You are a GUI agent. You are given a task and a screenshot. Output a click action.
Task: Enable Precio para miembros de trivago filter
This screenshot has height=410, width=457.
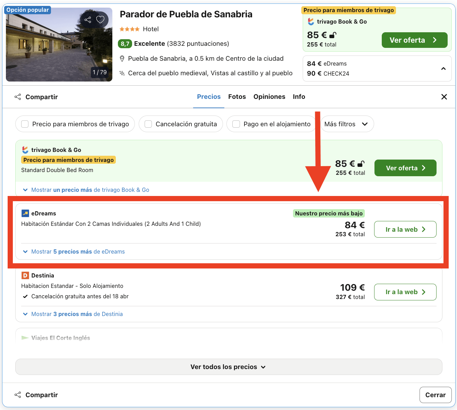point(25,124)
